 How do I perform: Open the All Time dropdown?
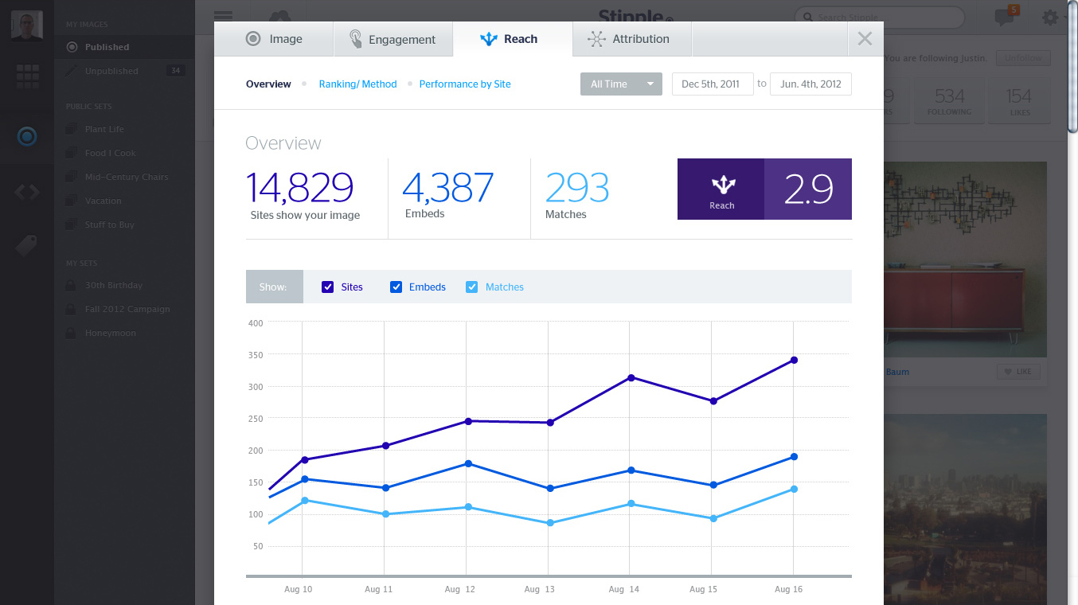point(621,84)
